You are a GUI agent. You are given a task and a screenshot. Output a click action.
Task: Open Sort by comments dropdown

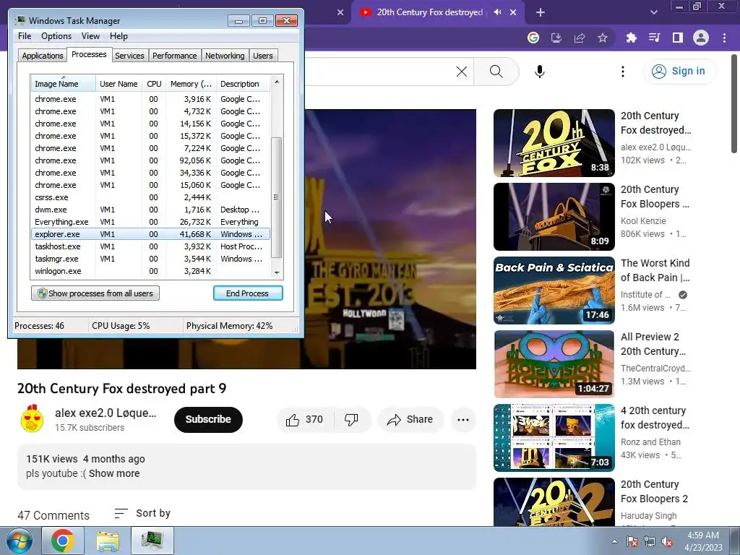pos(142,514)
